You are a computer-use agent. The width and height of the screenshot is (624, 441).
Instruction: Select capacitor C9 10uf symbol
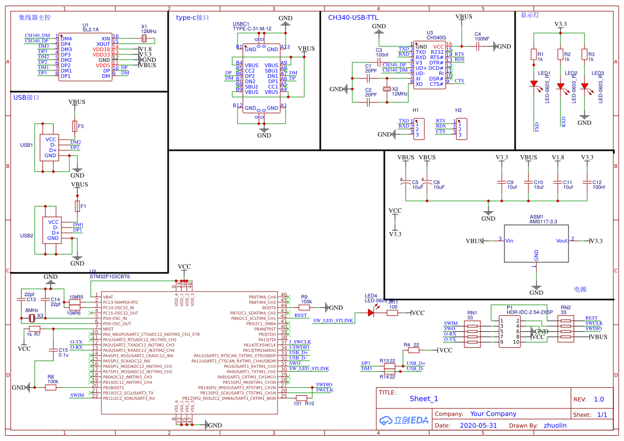coord(501,182)
